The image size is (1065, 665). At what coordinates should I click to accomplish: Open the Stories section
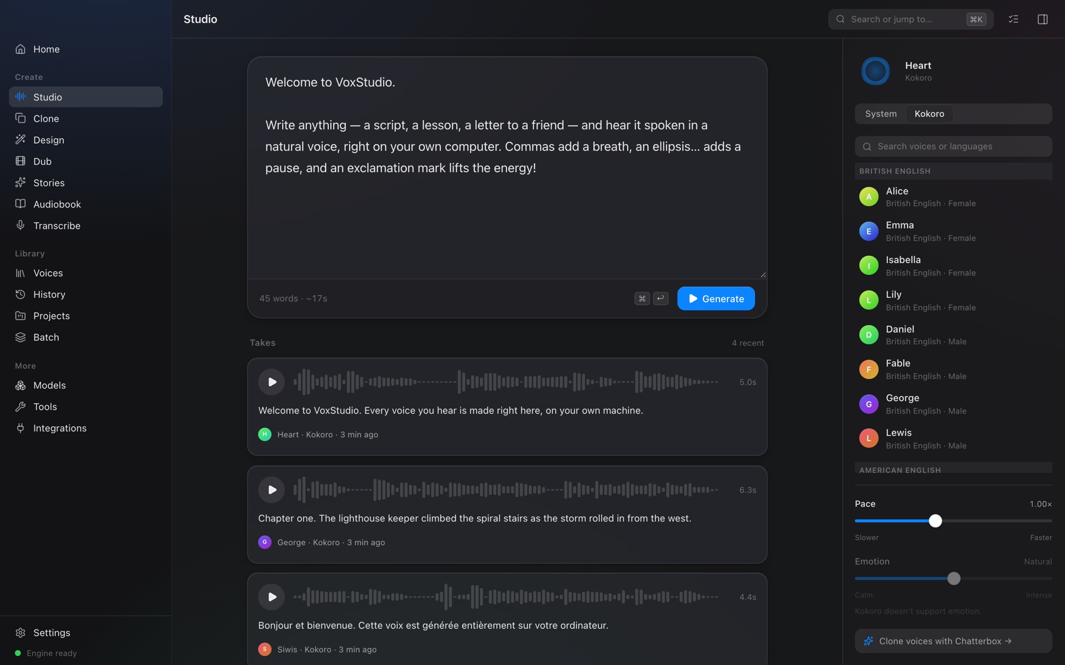tap(86, 183)
